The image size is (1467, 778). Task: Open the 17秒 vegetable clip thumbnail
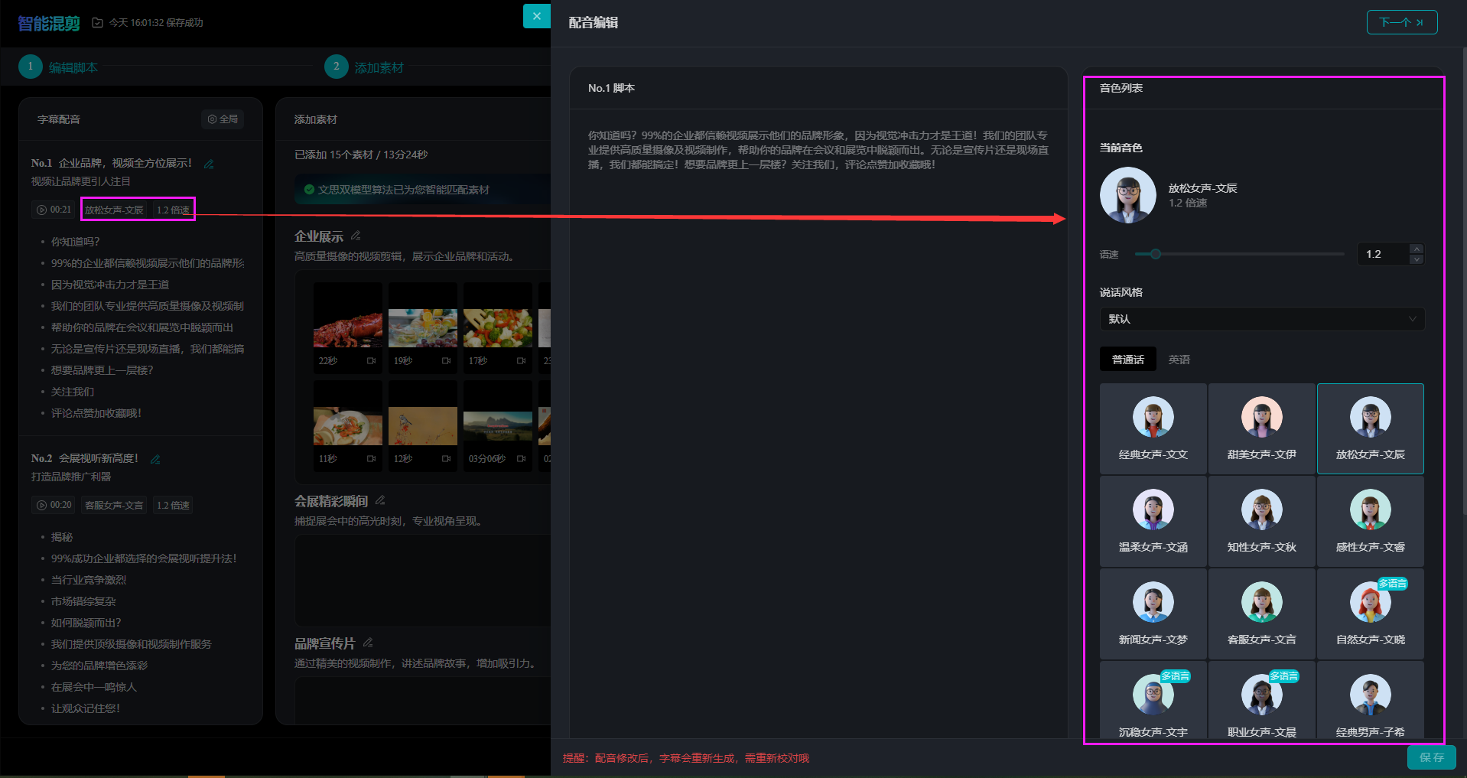497,327
